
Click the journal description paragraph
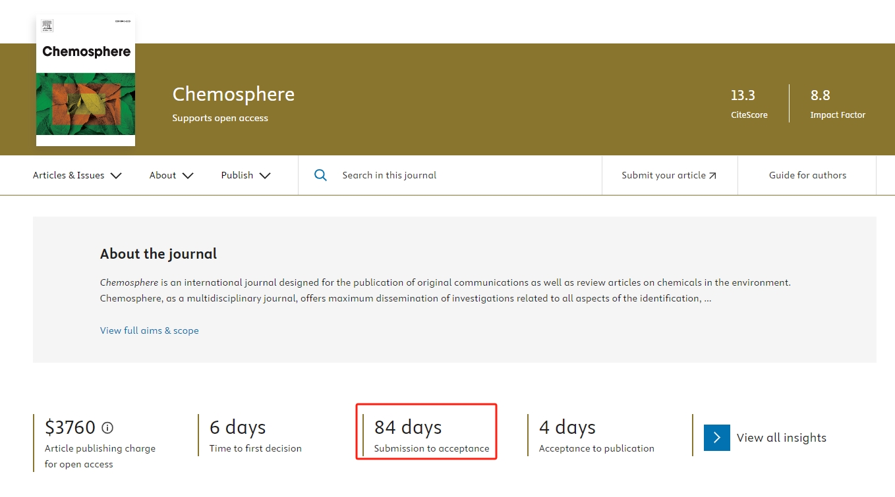point(446,290)
